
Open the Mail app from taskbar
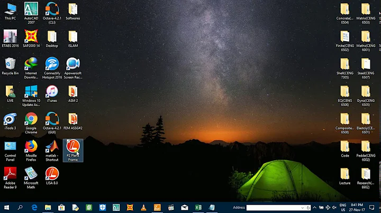pyautogui.click(x=185, y=207)
